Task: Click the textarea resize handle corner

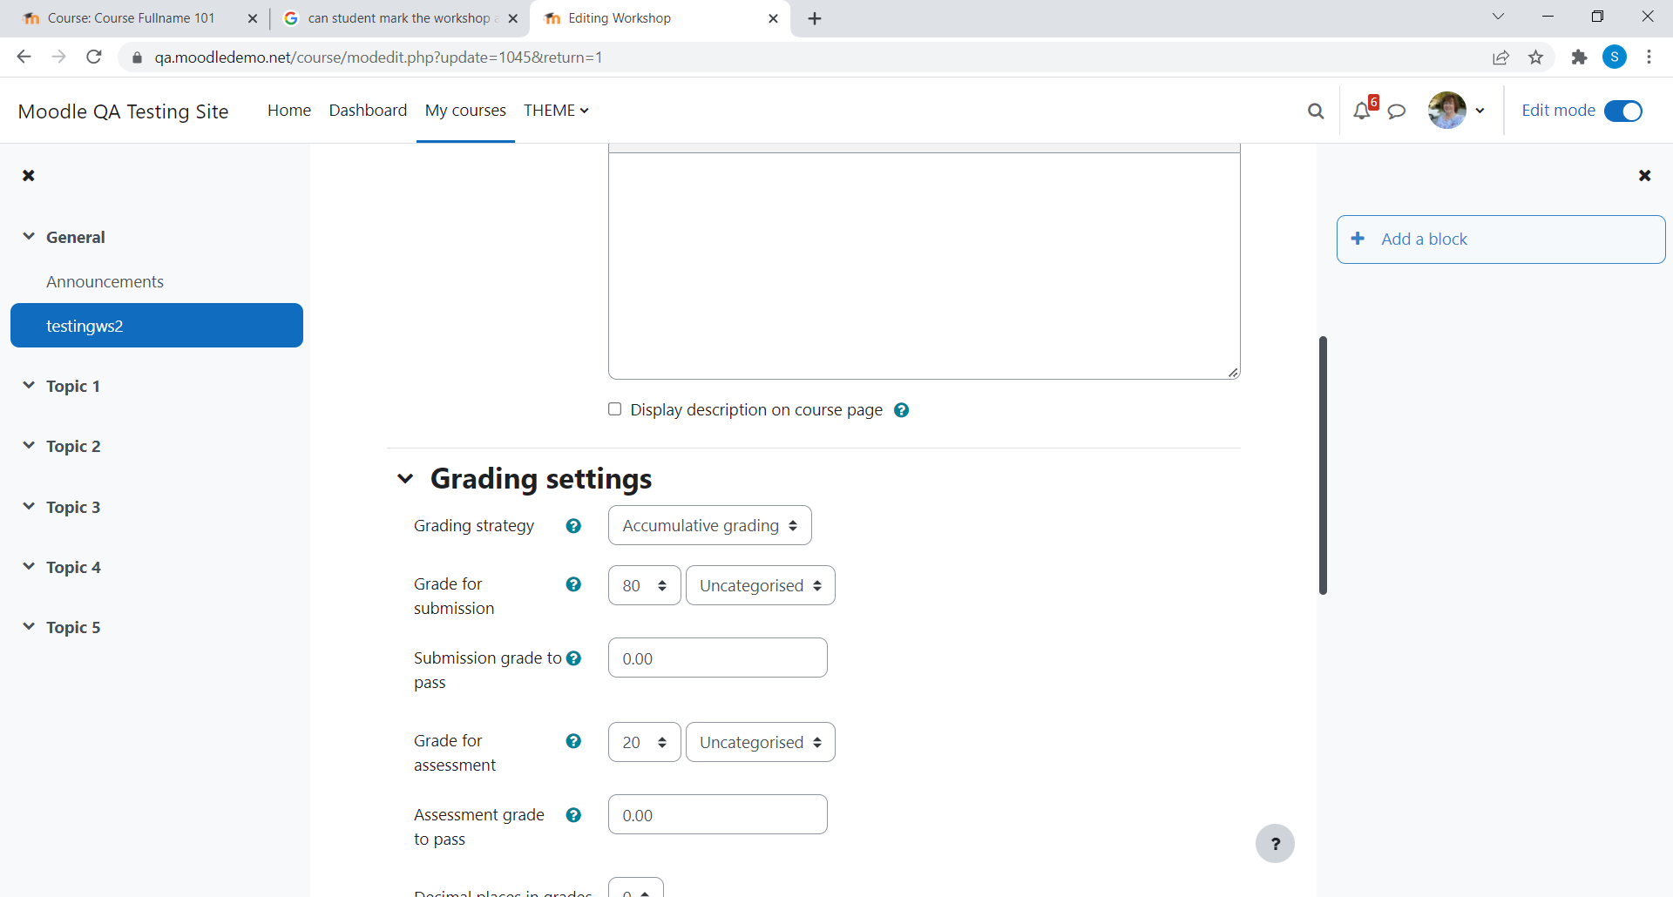Action: (1233, 373)
